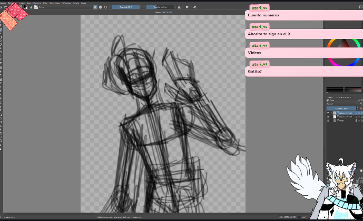Switch to the Historial de deshacer tab
Screen dimensions: 363x221
pos(343,97)
